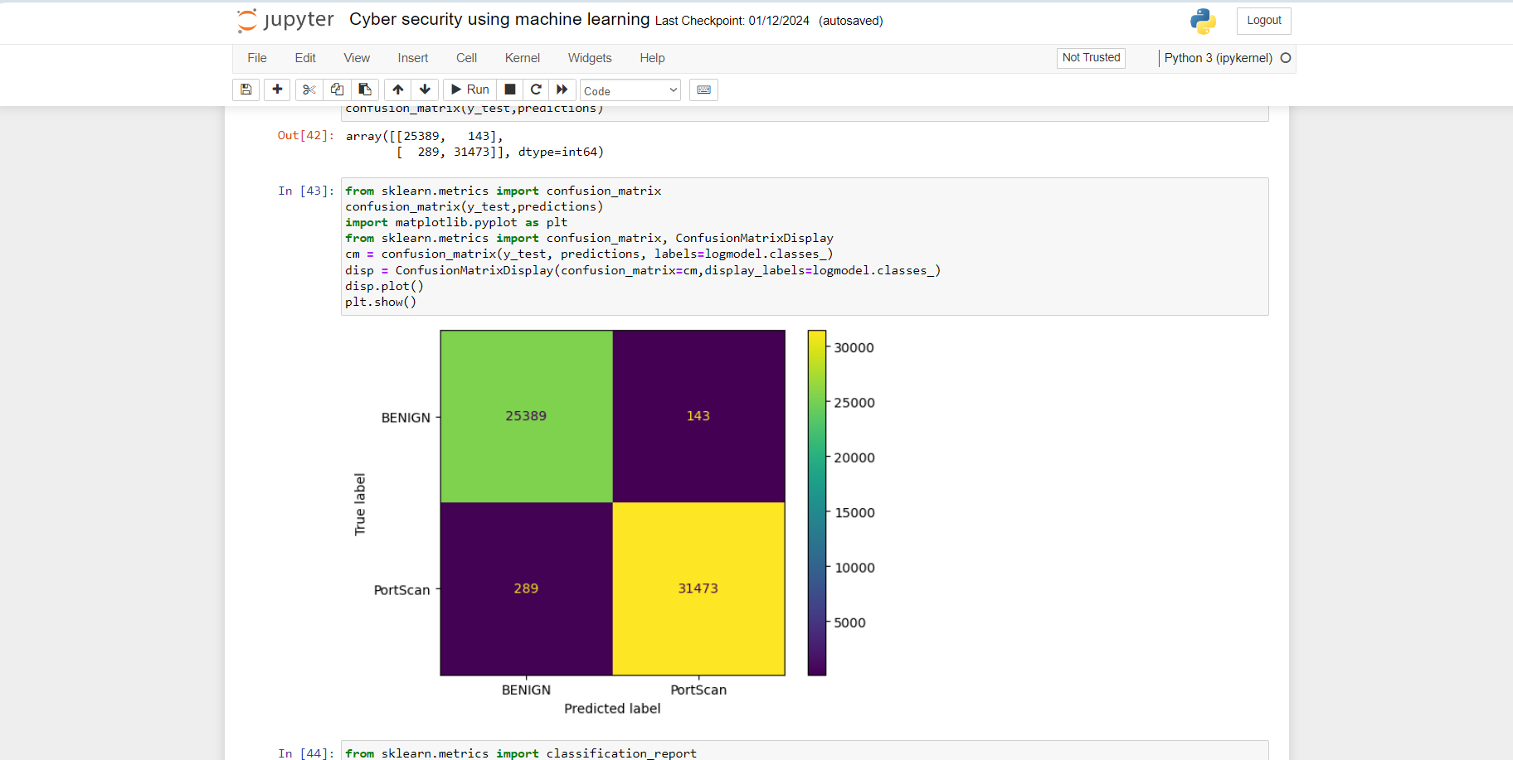The height and width of the screenshot is (760, 1513).
Task: Open the Widgets menu
Action: point(590,58)
